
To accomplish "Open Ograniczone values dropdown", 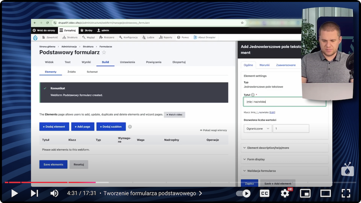I will pos(258,129).
